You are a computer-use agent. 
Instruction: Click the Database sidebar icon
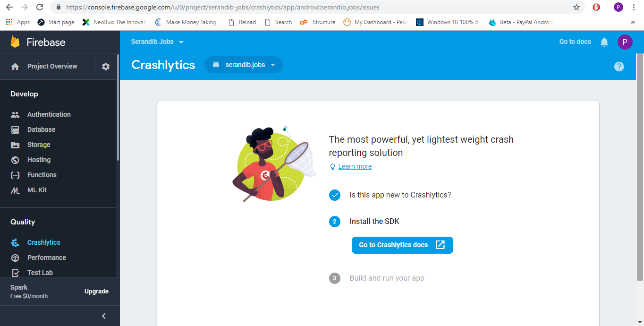click(x=15, y=129)
